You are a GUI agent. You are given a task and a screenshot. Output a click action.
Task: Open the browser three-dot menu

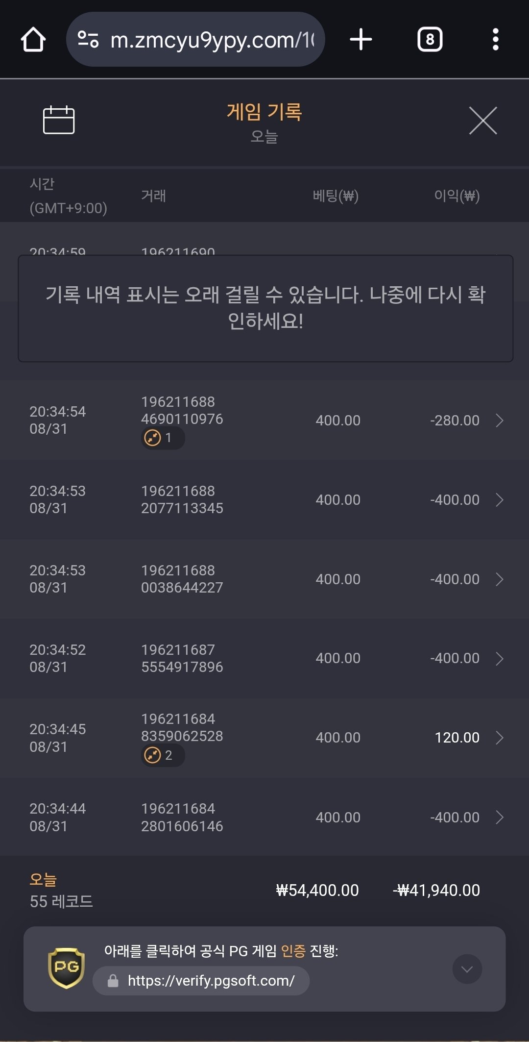[495, 40]
